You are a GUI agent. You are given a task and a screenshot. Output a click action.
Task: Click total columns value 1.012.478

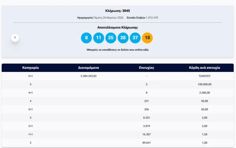(x=152, y=18)
